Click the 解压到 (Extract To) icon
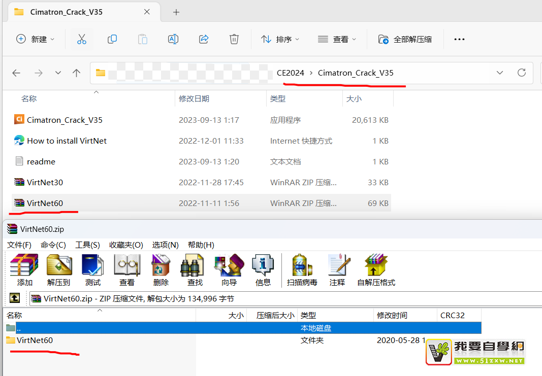Screen dimensions: 542x376 pos(59,270)
